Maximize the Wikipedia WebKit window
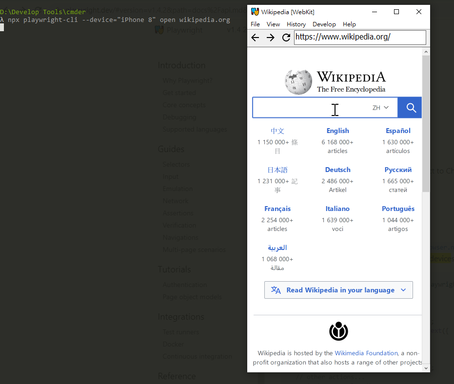 (396, 12)
